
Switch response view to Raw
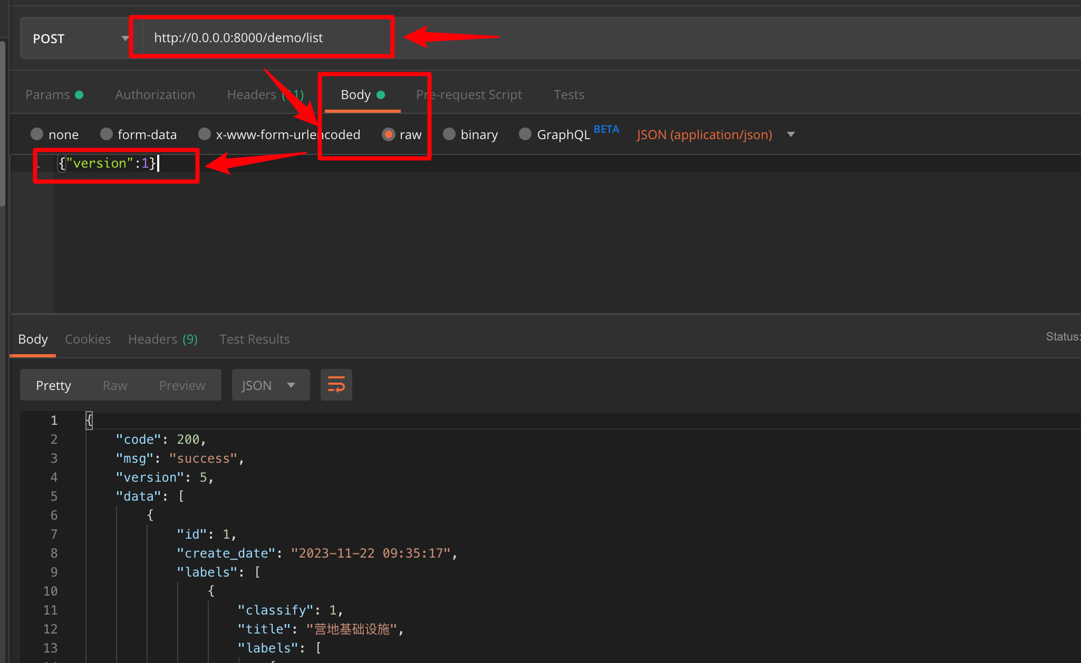(115, 385)
